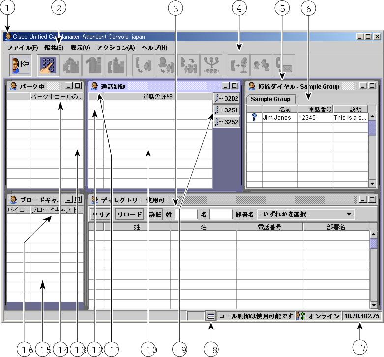Open the ファイル(F) menu

(22, 48)
